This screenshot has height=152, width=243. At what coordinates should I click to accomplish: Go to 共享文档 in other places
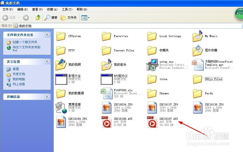click(x=19, y=74)
